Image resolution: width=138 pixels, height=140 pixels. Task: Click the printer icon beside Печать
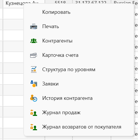coord(34,26)
